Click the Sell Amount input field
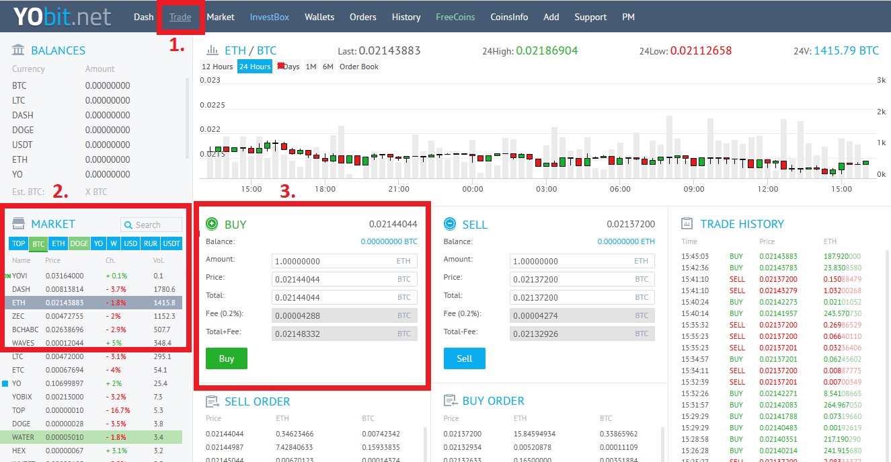Viewport: 891px width, 462px height. click(x=582, y=261)
